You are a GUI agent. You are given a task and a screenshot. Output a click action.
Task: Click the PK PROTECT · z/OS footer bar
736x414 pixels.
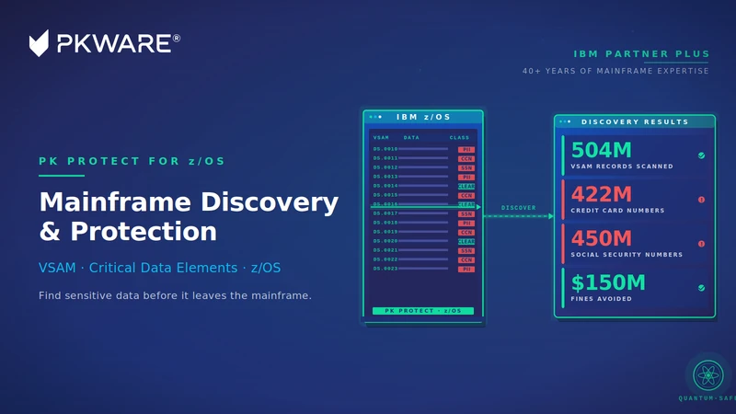pyautogui.click(x=423, y=311)
